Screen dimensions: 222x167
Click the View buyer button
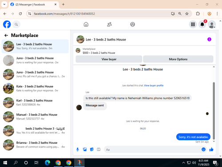coord(109,59)
